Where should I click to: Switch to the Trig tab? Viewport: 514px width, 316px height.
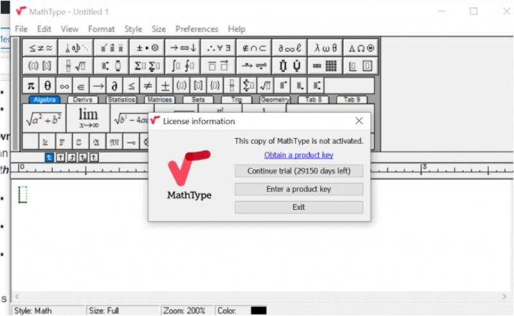coord(236,100)
